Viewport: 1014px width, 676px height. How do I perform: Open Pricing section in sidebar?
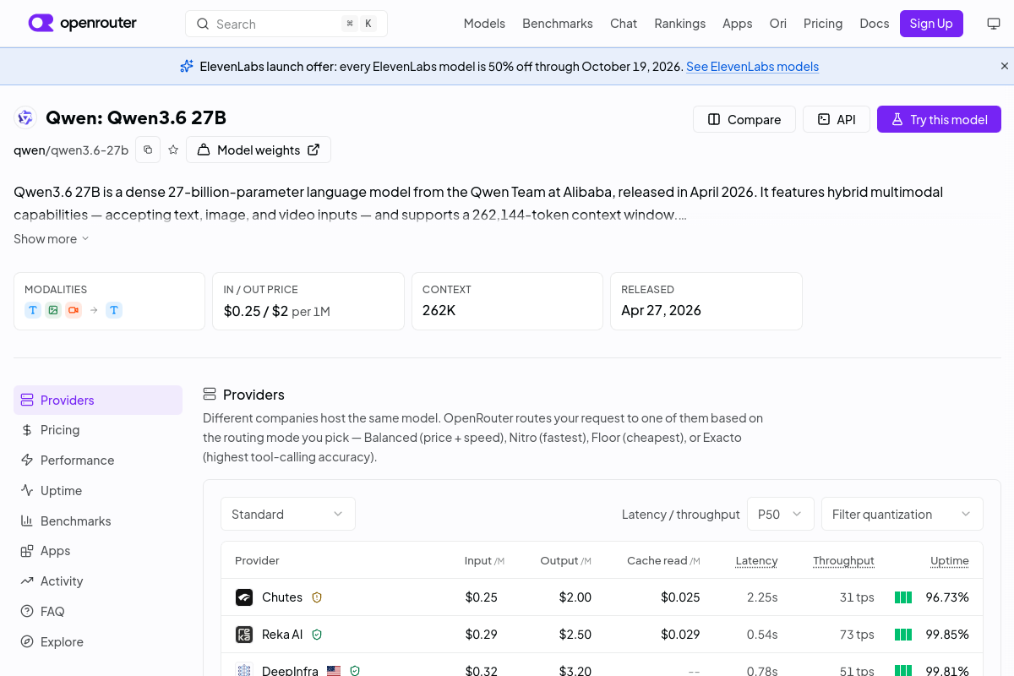point(98,430)
